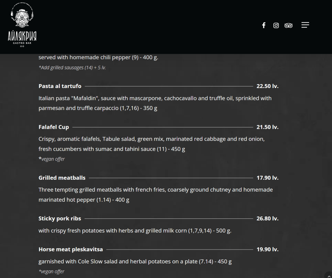This screenshot has width=332, height=278.
Task: Click the 17.90 lv. meatballs price
Action: tap(267, 178)
